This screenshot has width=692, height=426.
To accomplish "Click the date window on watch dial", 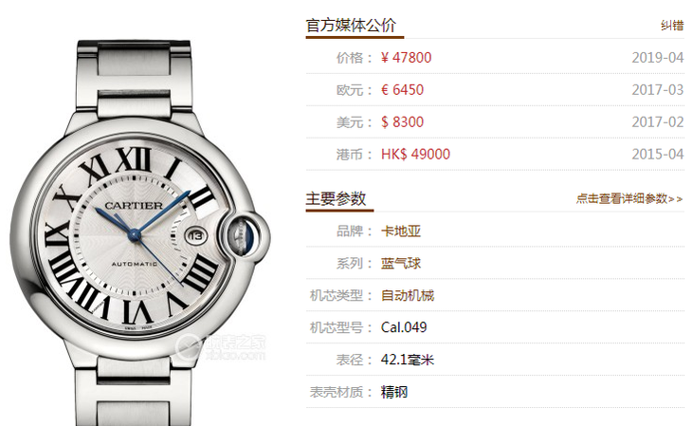I will [x=195, y=235].
